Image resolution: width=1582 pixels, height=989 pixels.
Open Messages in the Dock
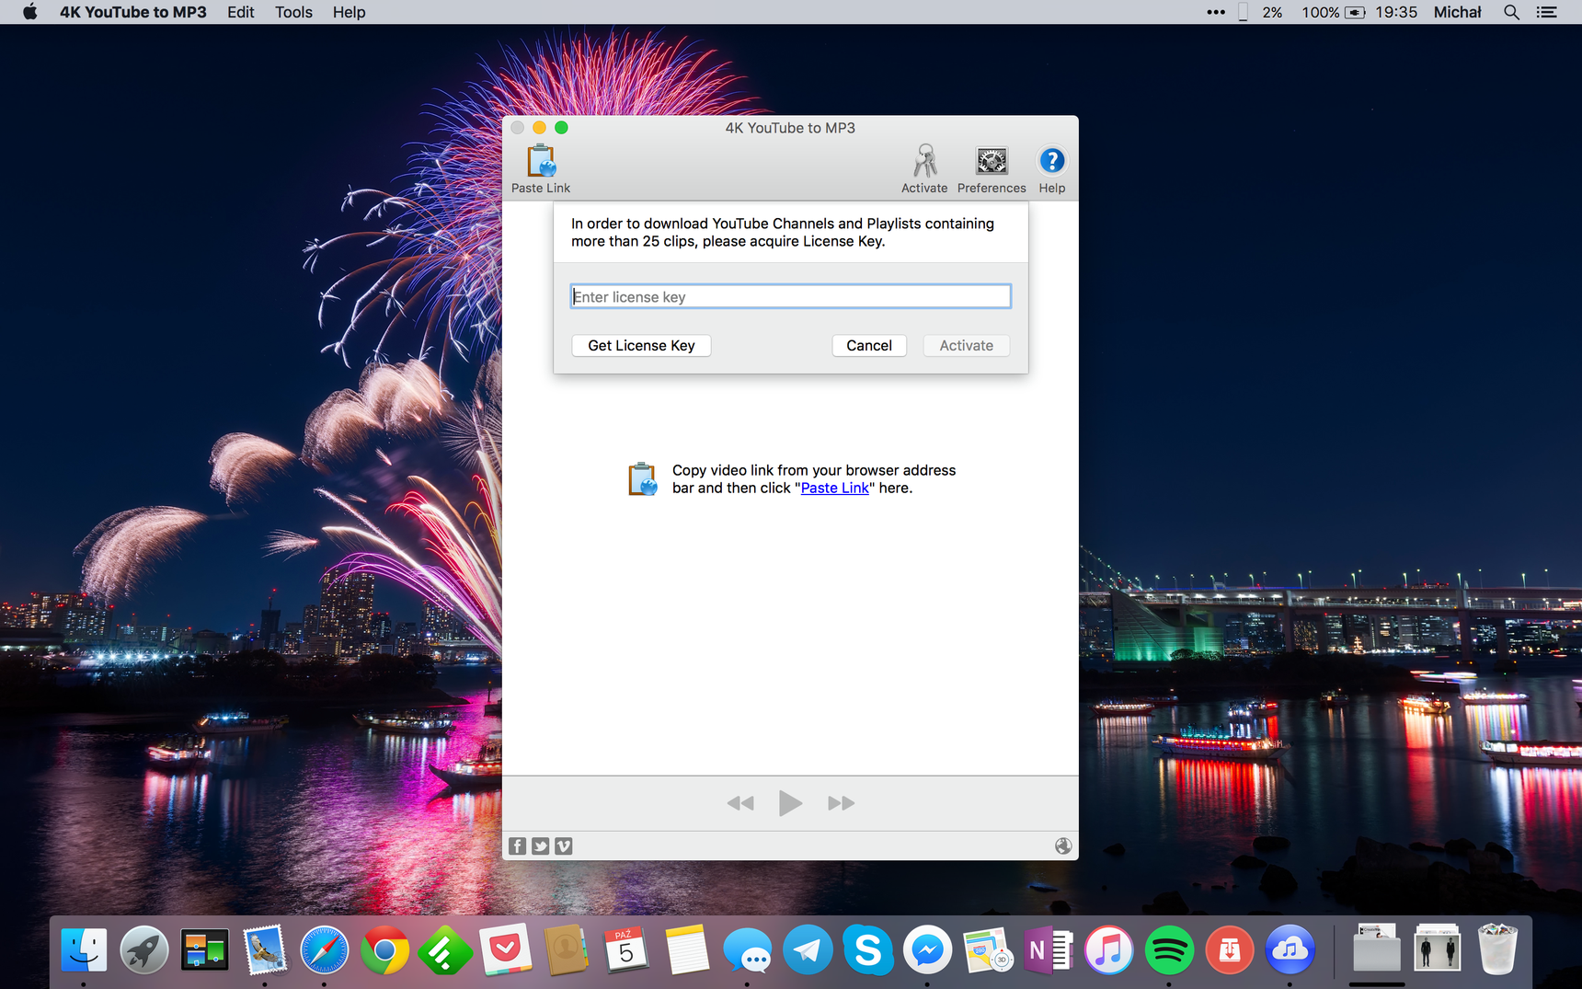click(747, 950)
